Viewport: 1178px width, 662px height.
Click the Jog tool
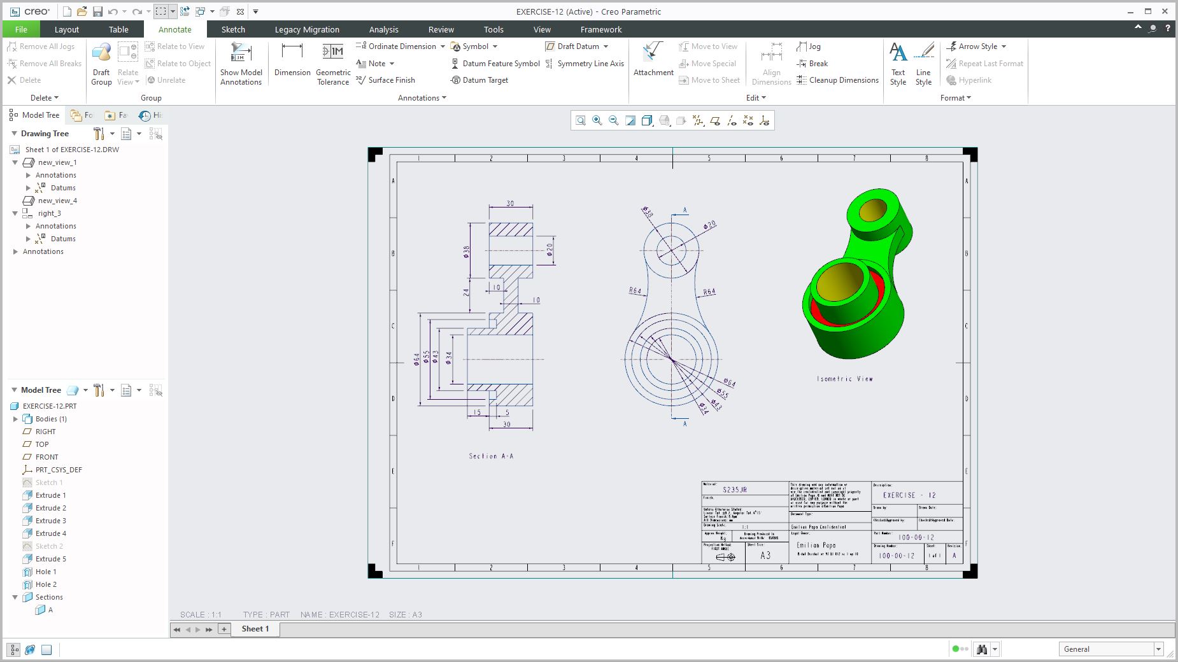coord(808,46)
